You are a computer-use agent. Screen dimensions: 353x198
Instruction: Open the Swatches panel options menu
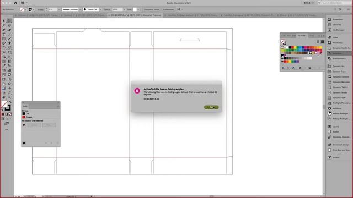click(324, 36)
